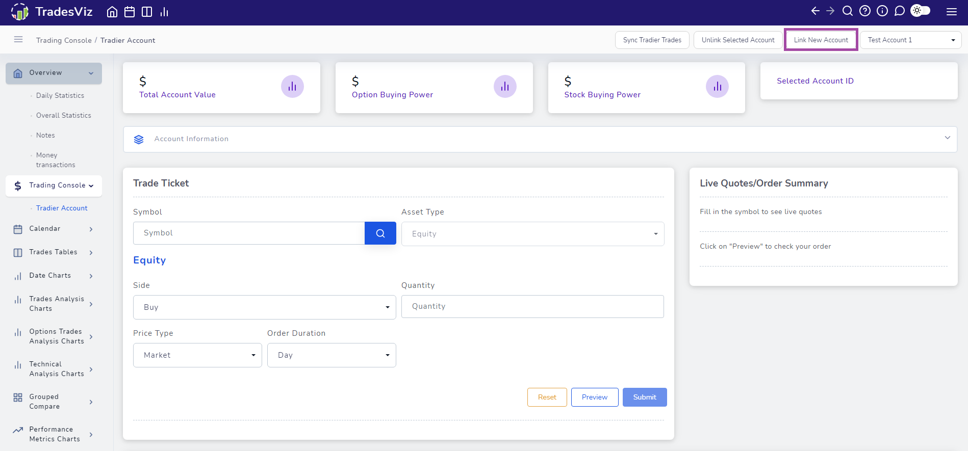Image resolution: width=968 pixels, height=451 pixels.
Task: Open search via magnifier icon in header
Action: click(x=848, y=11)
